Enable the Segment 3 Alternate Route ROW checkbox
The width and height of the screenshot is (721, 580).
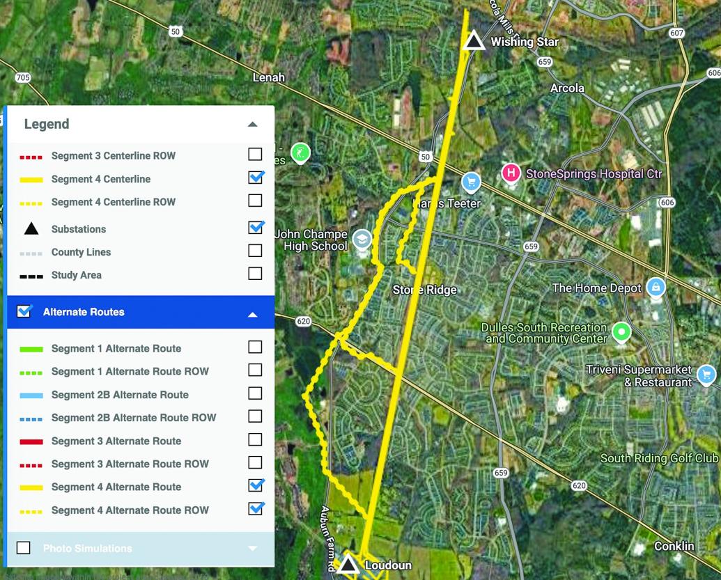point(255,462)
